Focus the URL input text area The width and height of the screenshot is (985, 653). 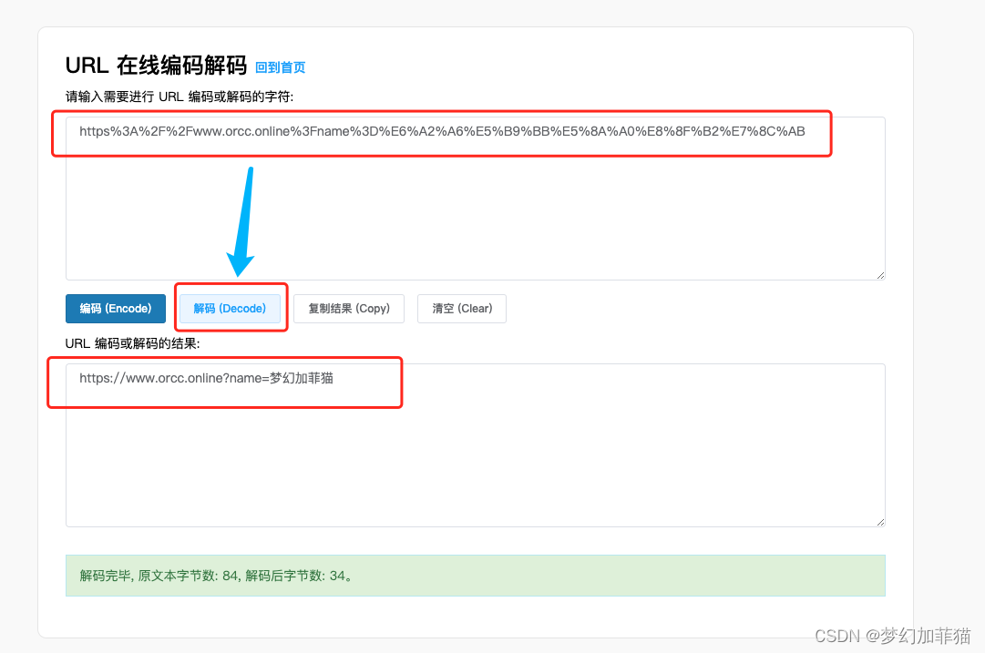476,199
